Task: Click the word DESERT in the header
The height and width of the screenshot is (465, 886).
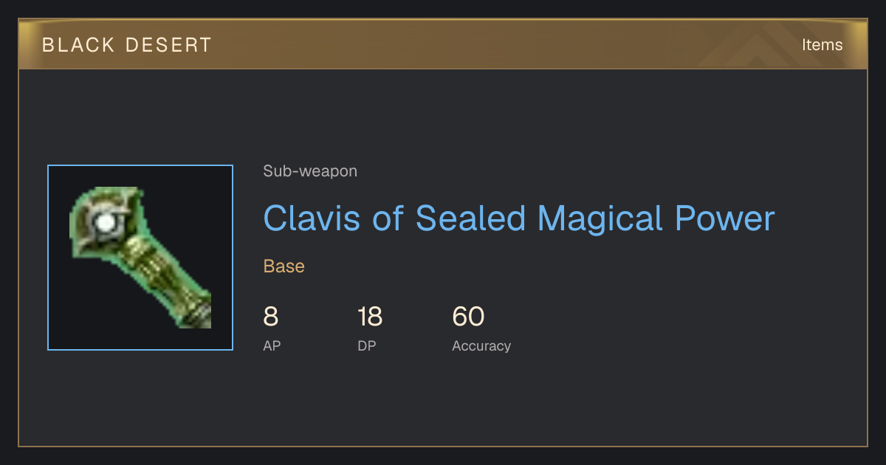Action: [168, 45]
